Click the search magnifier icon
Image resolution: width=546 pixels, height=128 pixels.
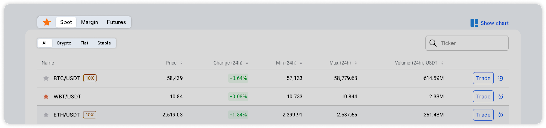coord(433,43)
